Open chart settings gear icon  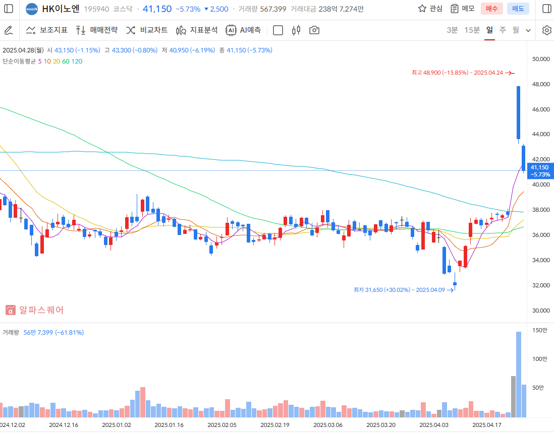pos(546,30)
